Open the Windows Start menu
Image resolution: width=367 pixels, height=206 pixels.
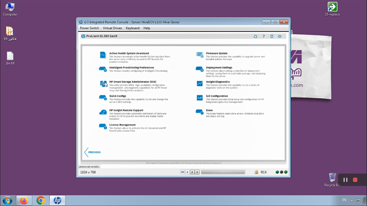(8, 200)
